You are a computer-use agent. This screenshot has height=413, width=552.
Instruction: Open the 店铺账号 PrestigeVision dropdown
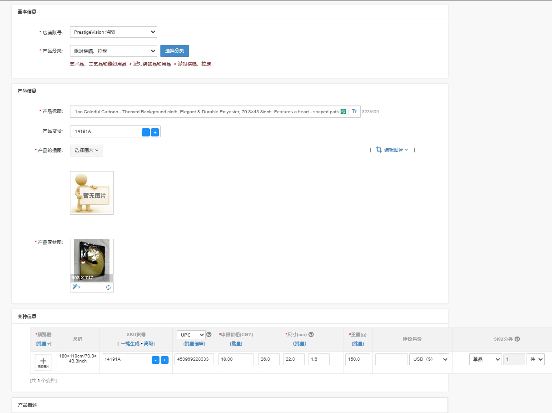(x=113, y=32)
